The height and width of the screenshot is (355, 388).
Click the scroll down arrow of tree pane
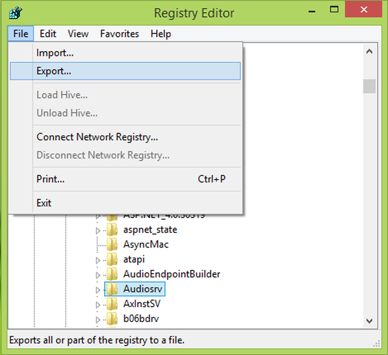pyautogui.click(x=369, y=321)
